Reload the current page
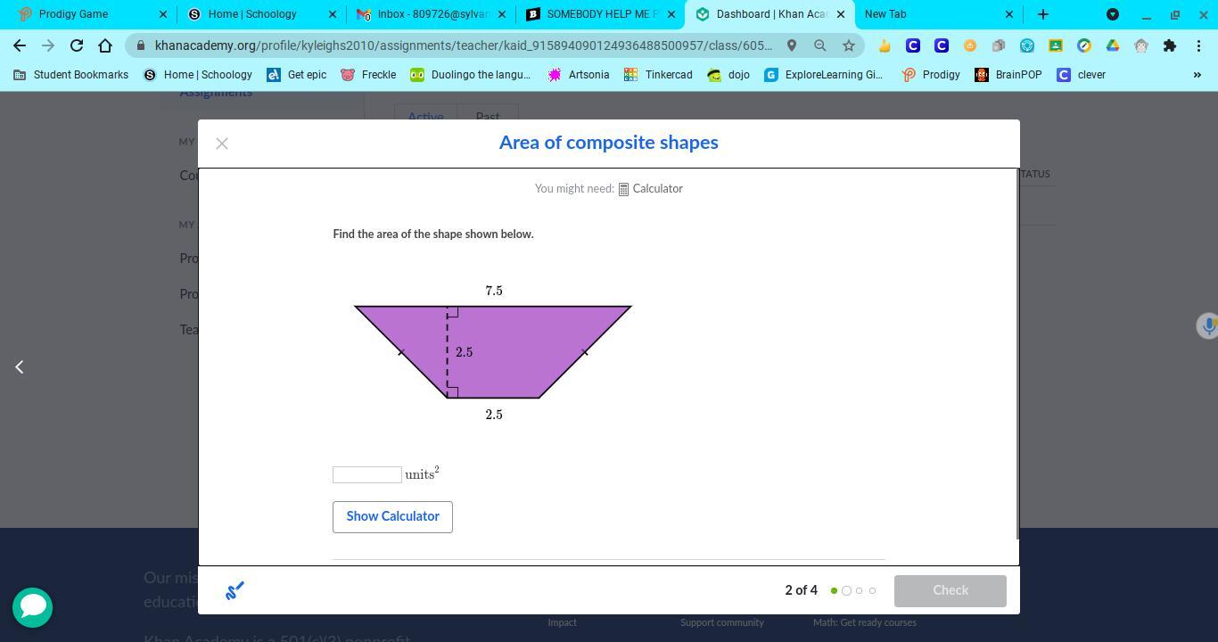1218x642 pixels. tap(77, 45)
